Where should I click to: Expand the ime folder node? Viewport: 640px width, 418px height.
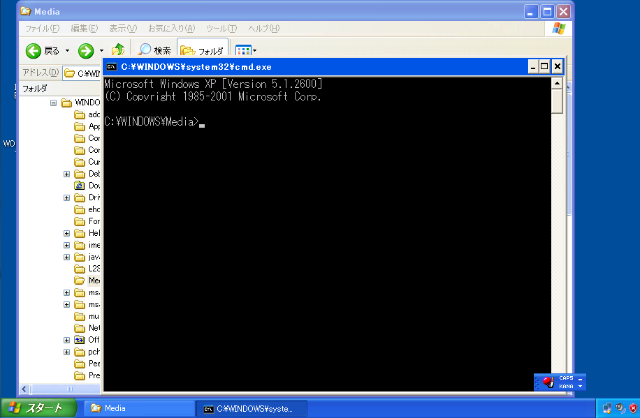(x=66, y=245)
